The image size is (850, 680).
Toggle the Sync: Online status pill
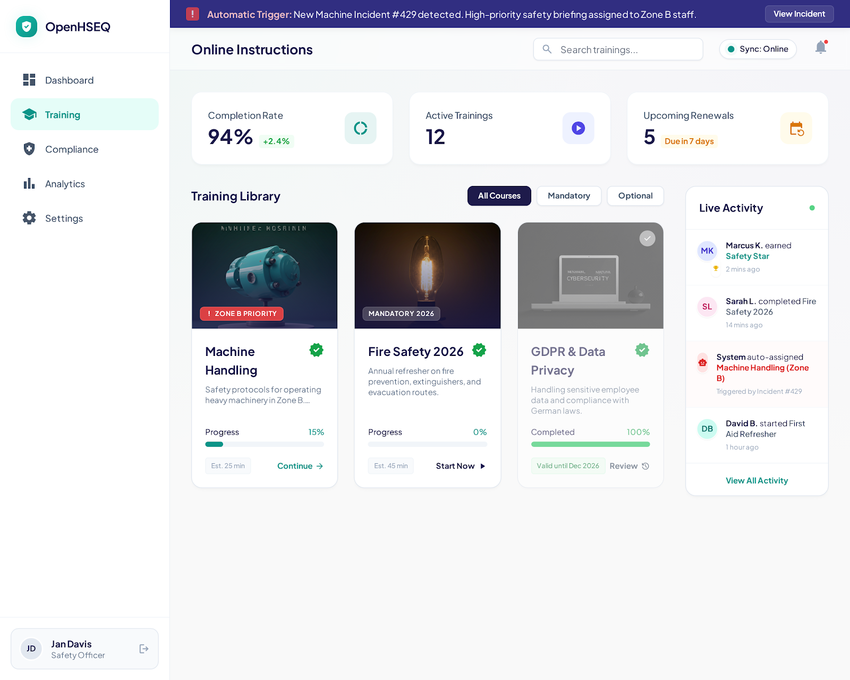(758, 49)
